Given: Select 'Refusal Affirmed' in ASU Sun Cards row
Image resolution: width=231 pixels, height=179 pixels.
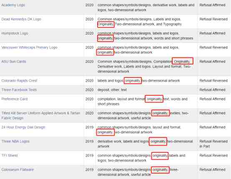Looking at the screenshot, I should pyautogui.click(x=212, y=62).
